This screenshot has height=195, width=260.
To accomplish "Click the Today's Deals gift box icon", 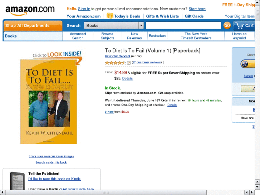I will pos(109,16).
